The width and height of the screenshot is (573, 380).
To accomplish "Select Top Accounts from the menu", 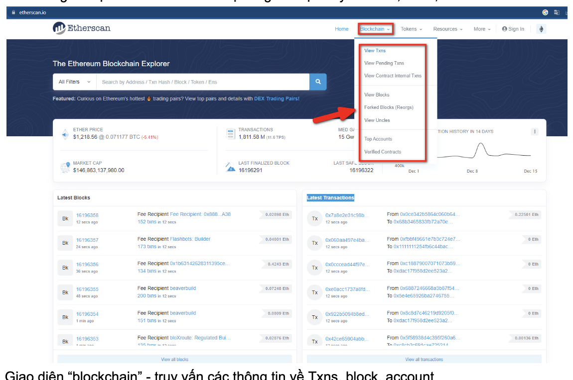I will [379, 139].
